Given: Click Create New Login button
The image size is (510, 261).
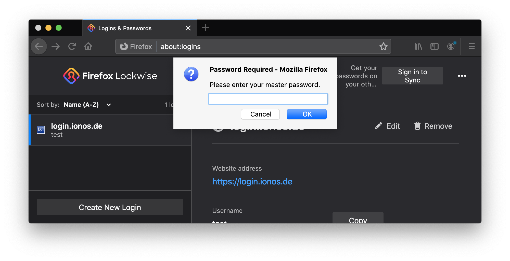Looking at the screenshot, I should (110, 207).
